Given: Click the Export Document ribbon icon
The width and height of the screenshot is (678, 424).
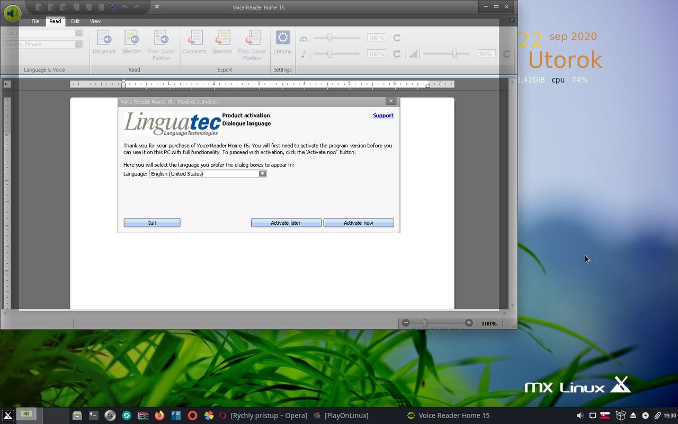Looking at the screenshot, I should [x=194, y=38].
